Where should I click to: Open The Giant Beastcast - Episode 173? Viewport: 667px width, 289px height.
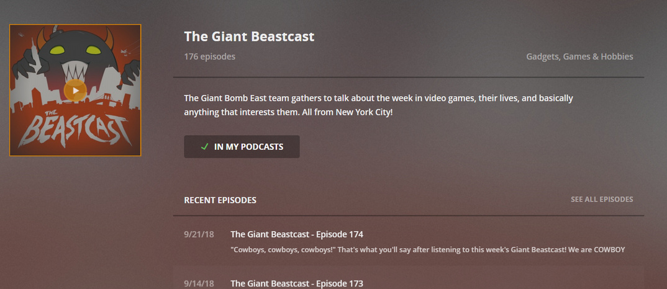coord(297,283)
